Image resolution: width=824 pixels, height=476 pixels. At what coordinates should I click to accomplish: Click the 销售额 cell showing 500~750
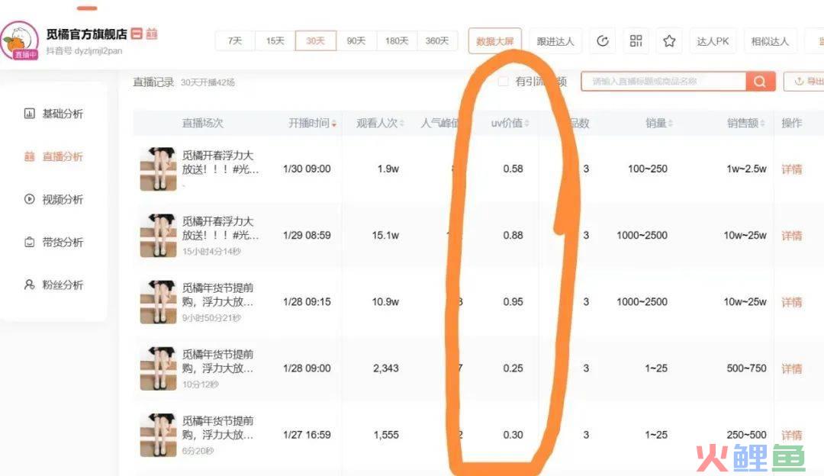[746, 368]
